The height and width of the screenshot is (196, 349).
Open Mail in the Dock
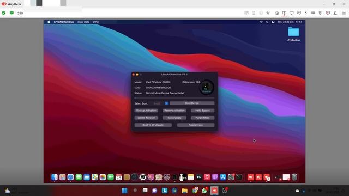(87, 177)
